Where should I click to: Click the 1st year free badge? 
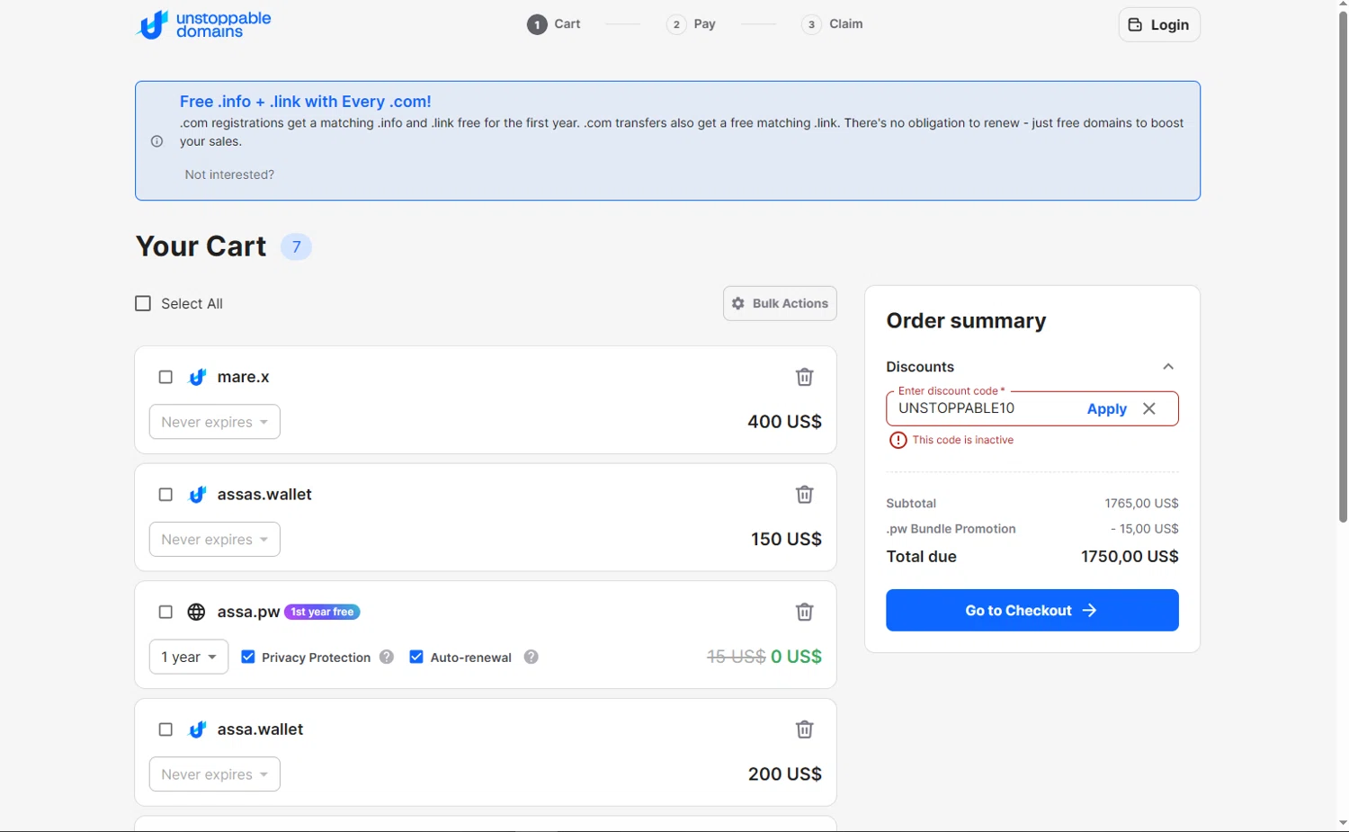point(322,612)
